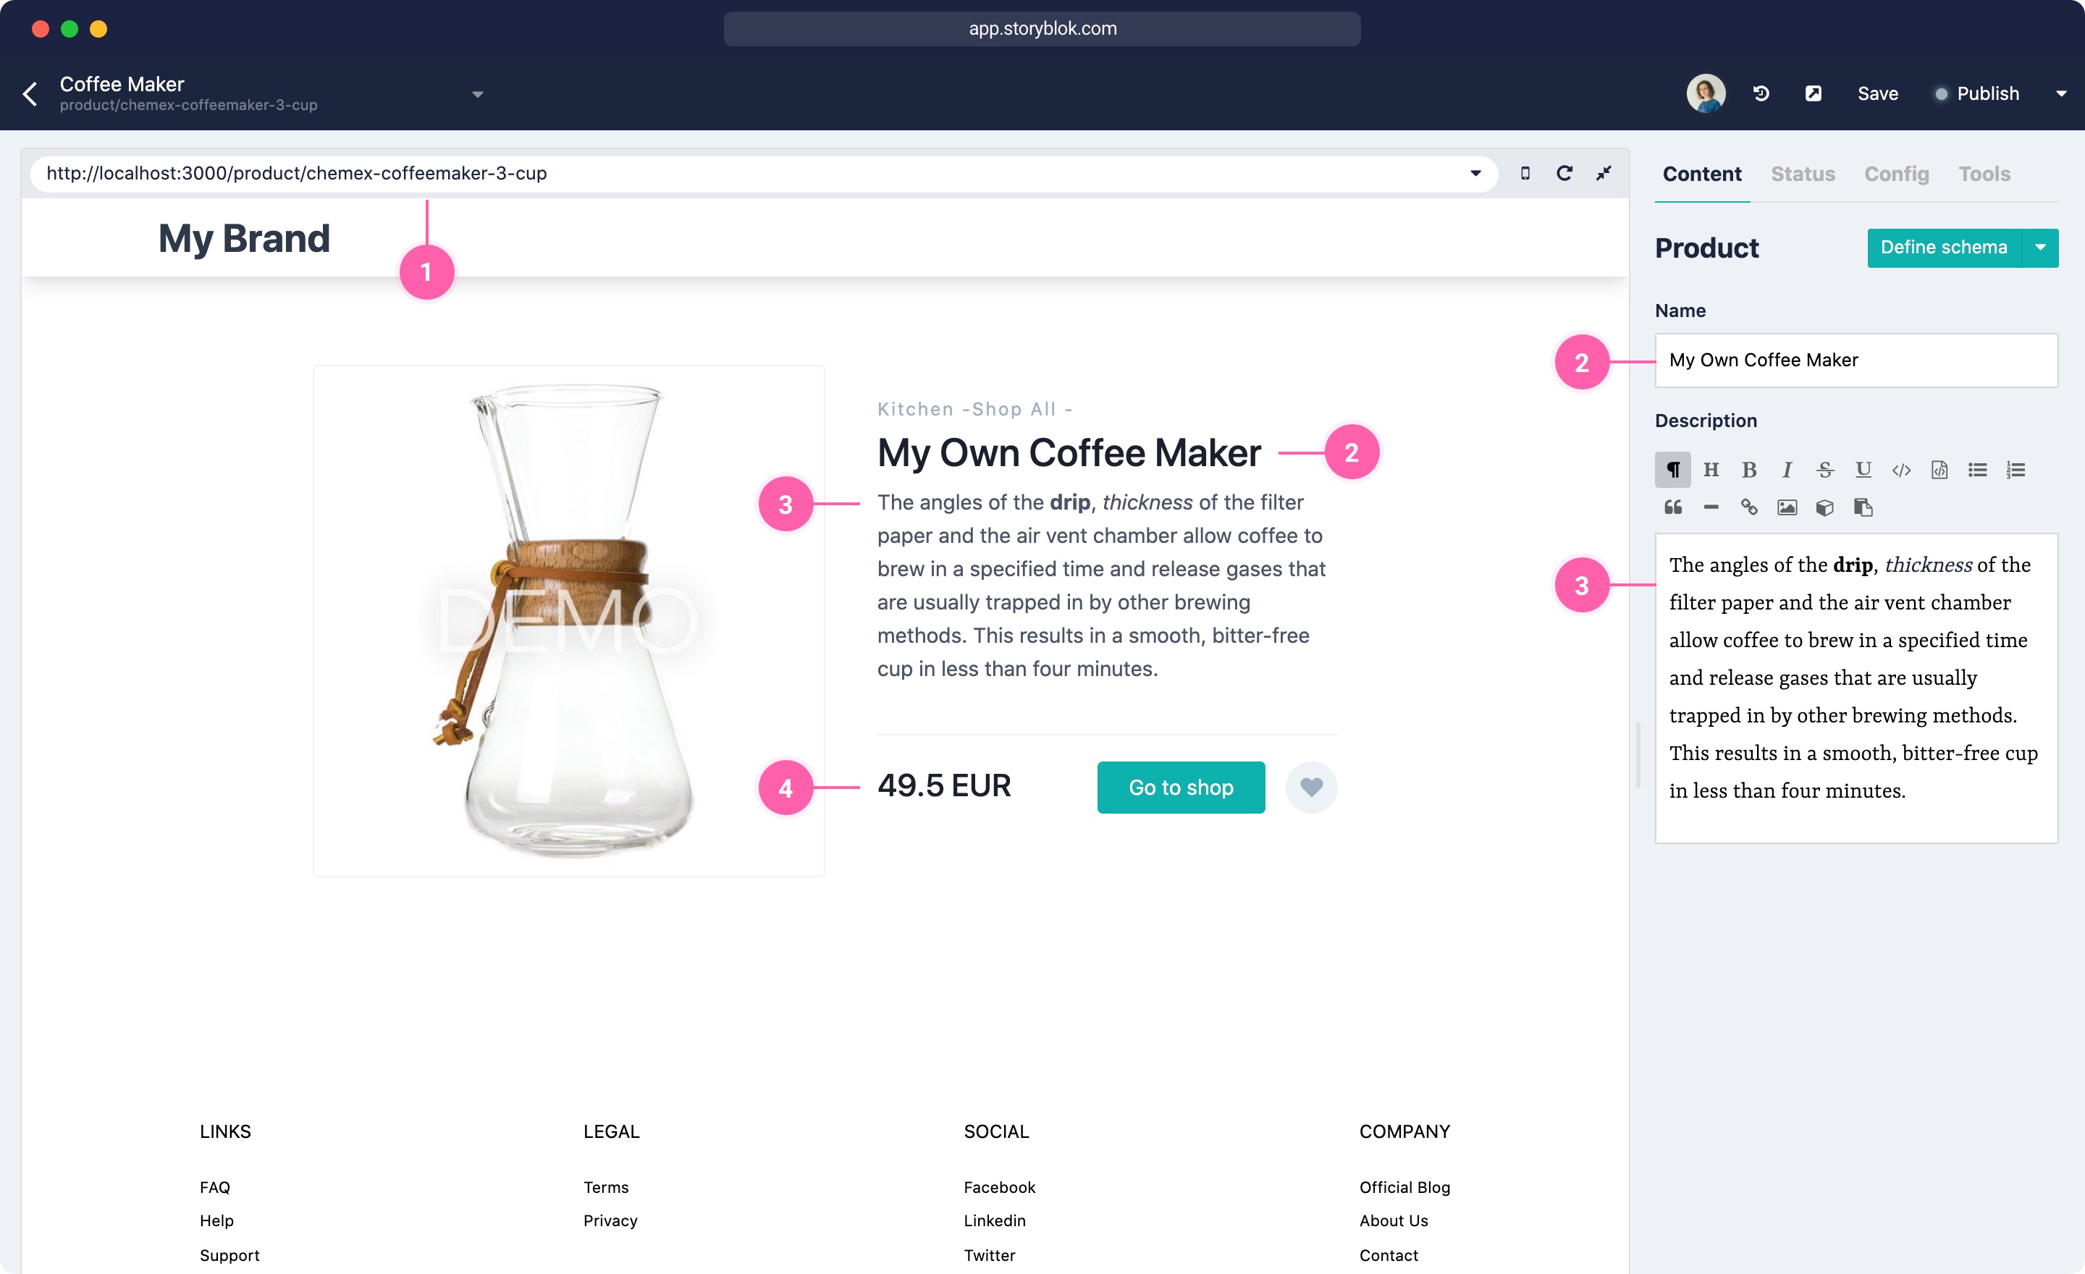Toggle mobile preview with the device icon

coord(1525,172)
